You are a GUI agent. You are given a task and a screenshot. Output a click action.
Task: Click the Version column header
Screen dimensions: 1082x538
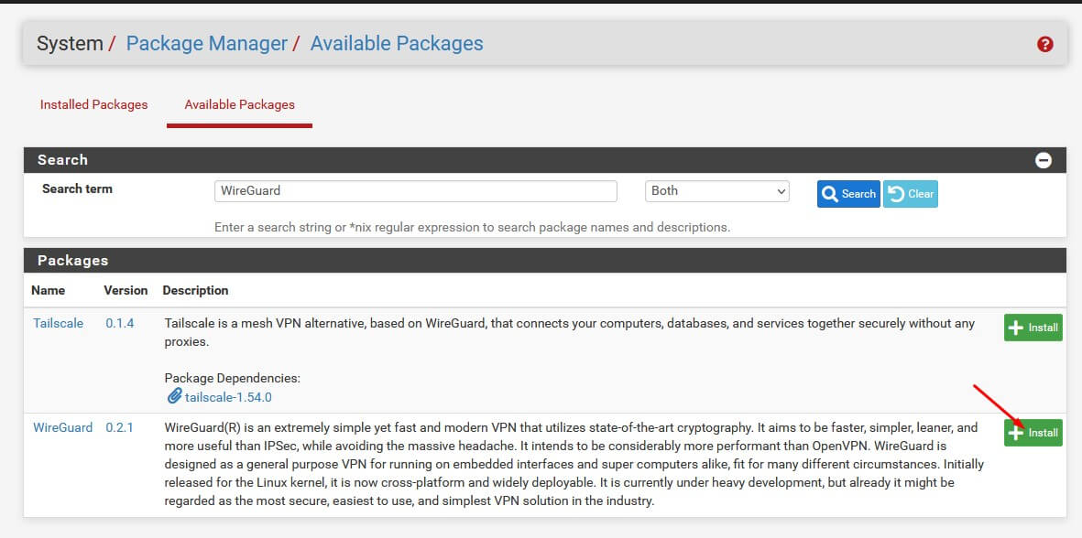[x=126, y=291]
